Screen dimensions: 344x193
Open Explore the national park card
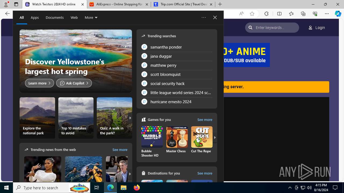37,118
